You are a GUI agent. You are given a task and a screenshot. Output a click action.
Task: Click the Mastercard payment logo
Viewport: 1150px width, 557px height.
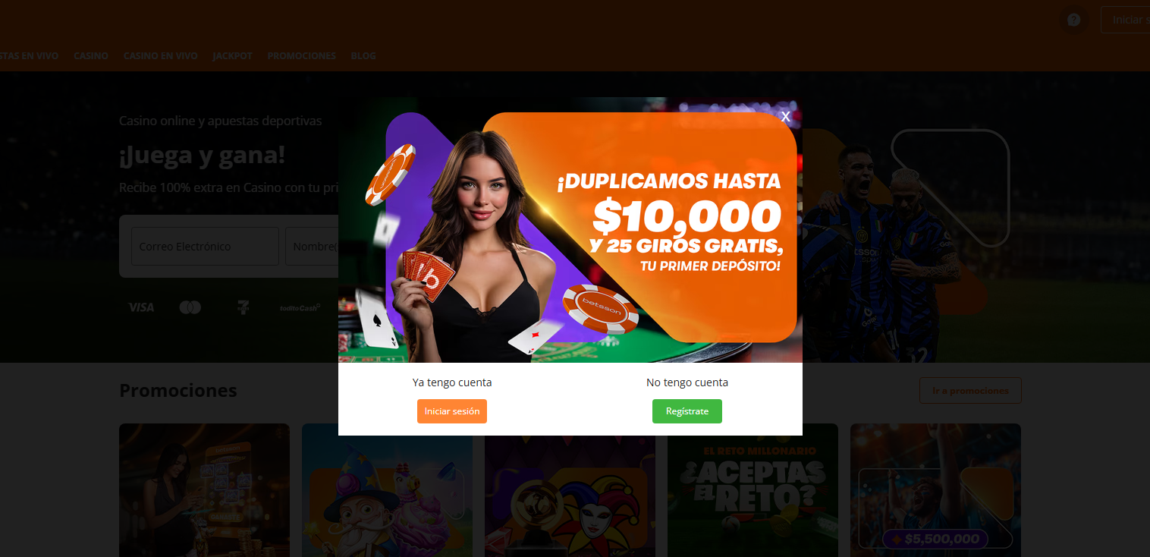190,307
